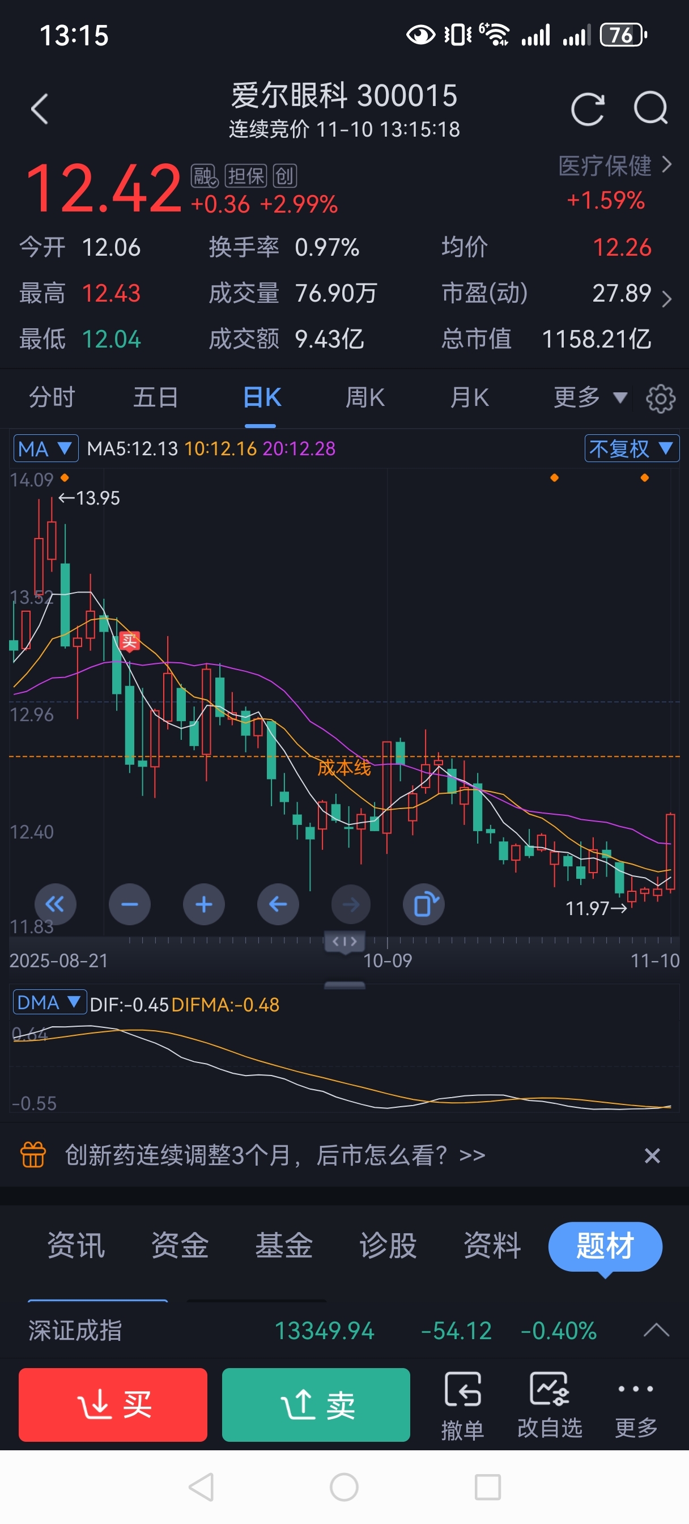This screenshot has height=1524, width=689.
Task: Tap the 11.97 low price marker
Action: (x=597, y=908)
